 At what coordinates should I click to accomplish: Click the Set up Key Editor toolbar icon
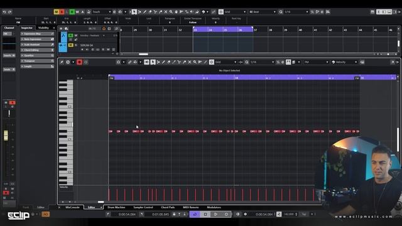click(x=397, y=62)
